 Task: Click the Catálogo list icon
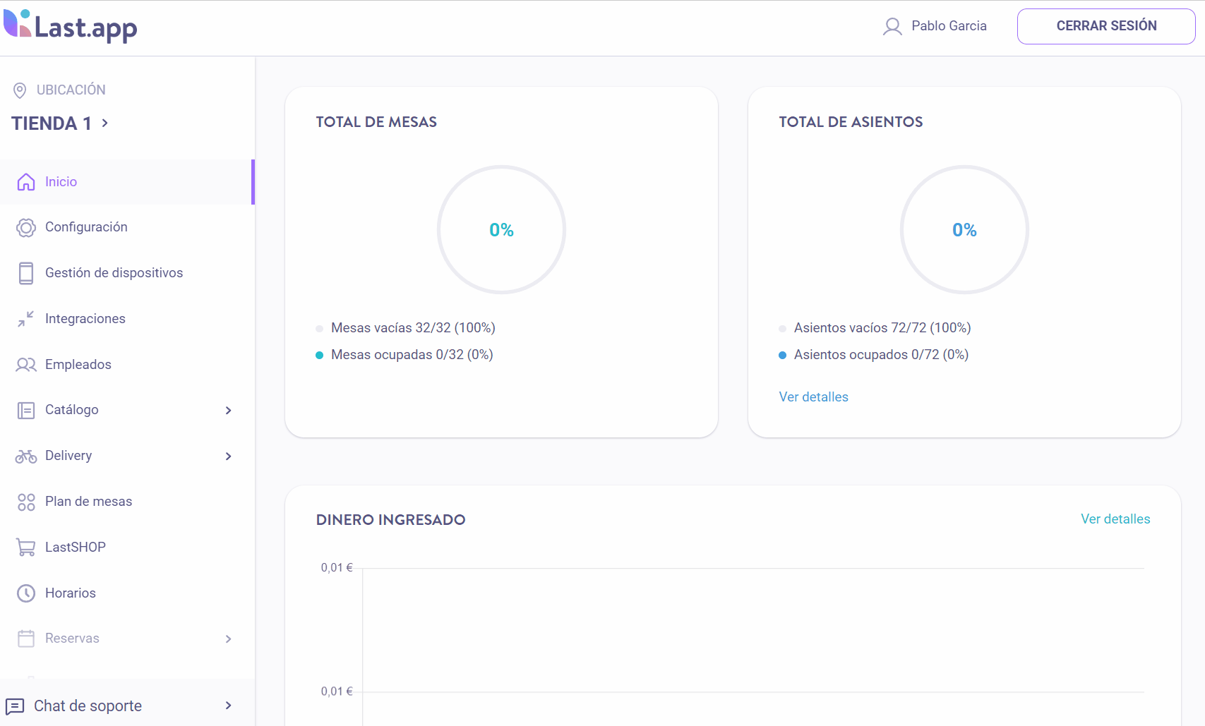point(26,410)
